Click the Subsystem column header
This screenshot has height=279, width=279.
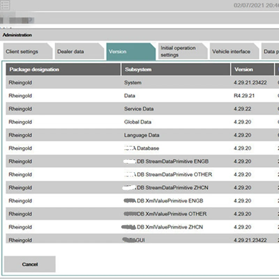tap(176, 69)
